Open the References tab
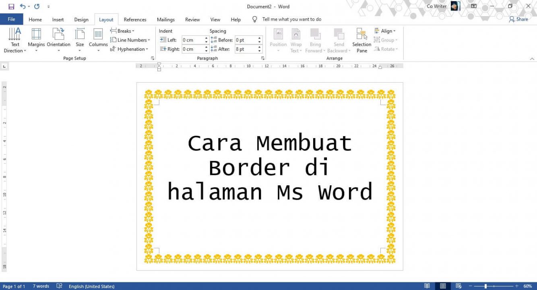 [x=135, y=19]
